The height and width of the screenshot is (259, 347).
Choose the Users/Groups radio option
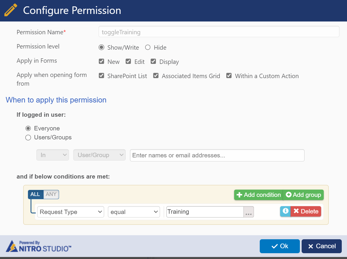[28, 137]
